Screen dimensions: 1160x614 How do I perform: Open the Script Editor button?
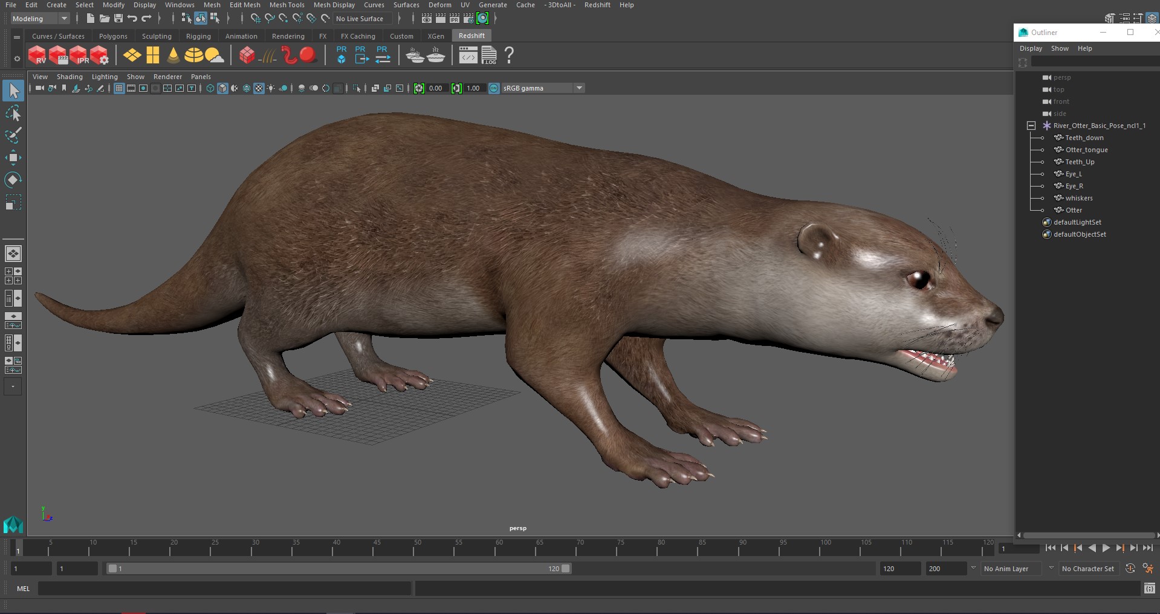pyautogui.click(x=1150, y=589)
